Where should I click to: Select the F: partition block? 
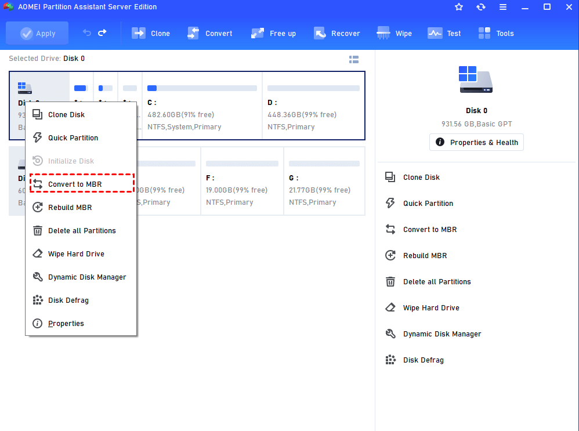click(x=243, y=181)
